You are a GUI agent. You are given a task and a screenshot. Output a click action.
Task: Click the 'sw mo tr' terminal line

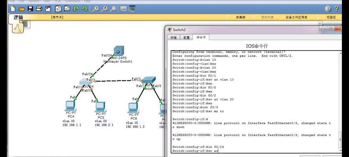tap(198, 111)
